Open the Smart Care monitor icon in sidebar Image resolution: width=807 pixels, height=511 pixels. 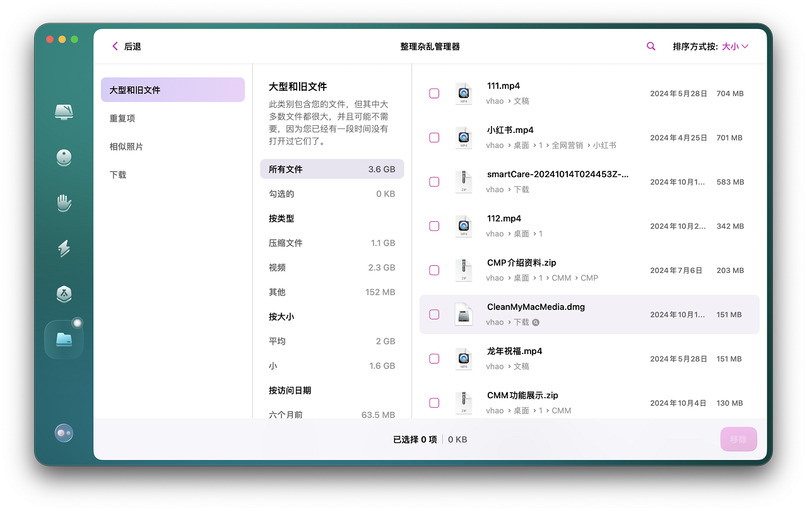coord(64,112)
